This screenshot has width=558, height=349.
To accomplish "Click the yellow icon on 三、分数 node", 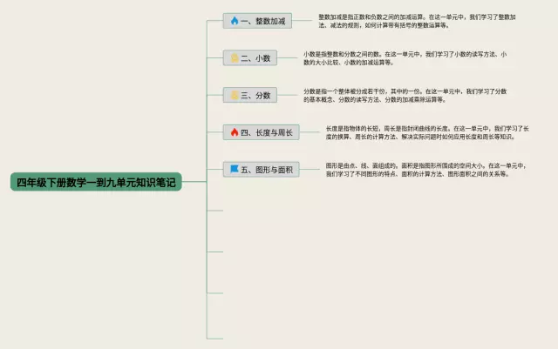I will pyautogui.click(x=234, y=95).
